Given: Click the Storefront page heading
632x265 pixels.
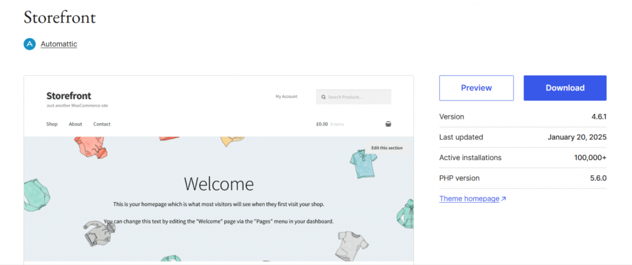Looking at the screenshot, I should coord(60,17).
